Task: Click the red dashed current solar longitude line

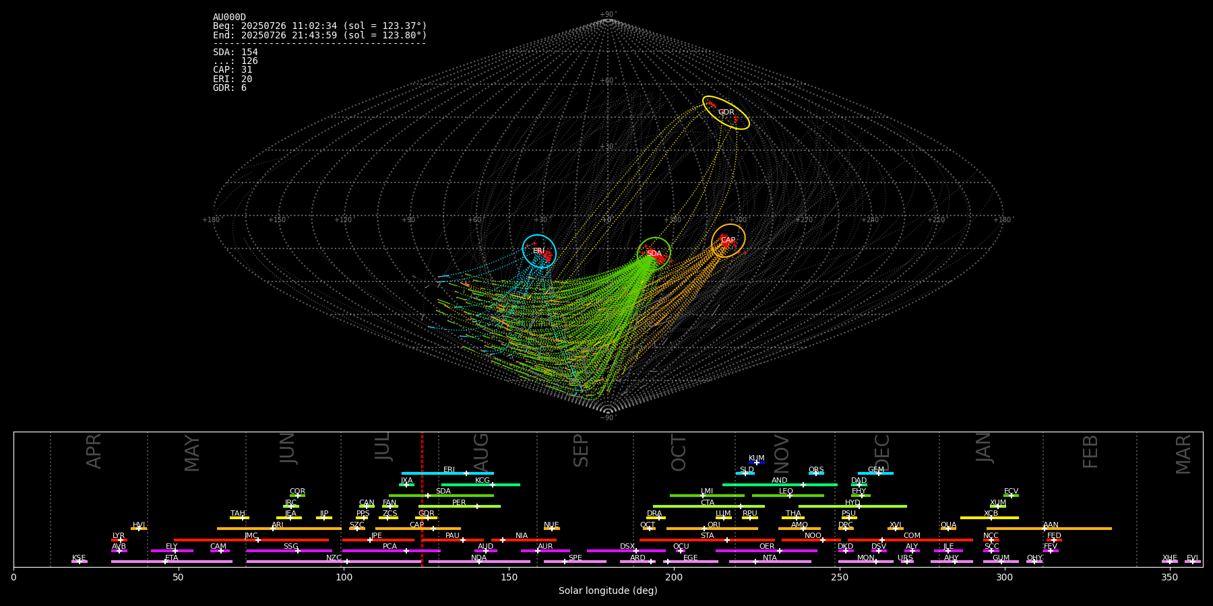Action: 422,499
